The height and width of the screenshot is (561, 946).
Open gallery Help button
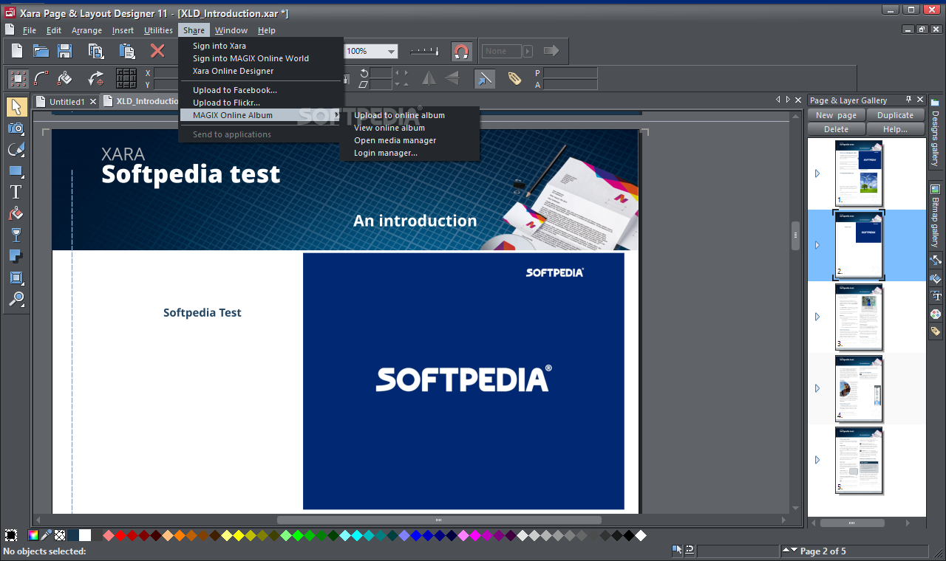[895, 129]
